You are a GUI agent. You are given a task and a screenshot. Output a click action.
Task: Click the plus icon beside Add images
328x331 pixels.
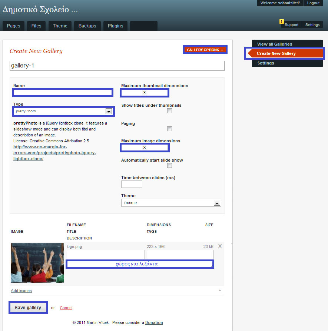coord(220,291)
